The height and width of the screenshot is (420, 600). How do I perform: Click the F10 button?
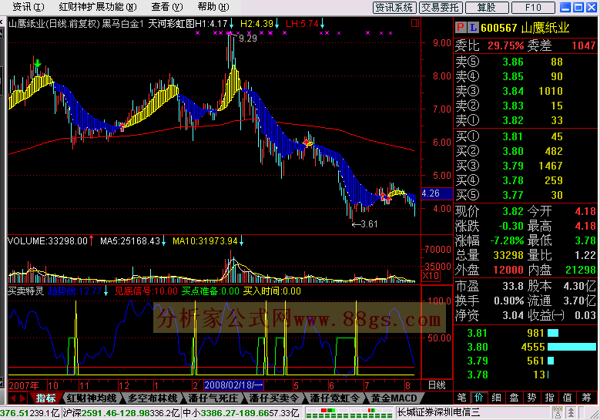[533, 7]
